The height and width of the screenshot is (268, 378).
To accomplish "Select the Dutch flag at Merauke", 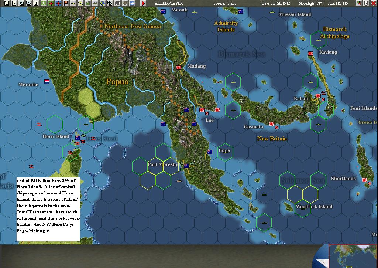I will (x=47, y=82).
